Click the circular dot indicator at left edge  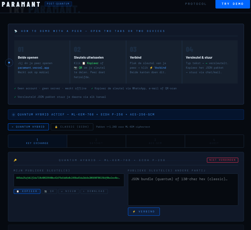(9, 63)
